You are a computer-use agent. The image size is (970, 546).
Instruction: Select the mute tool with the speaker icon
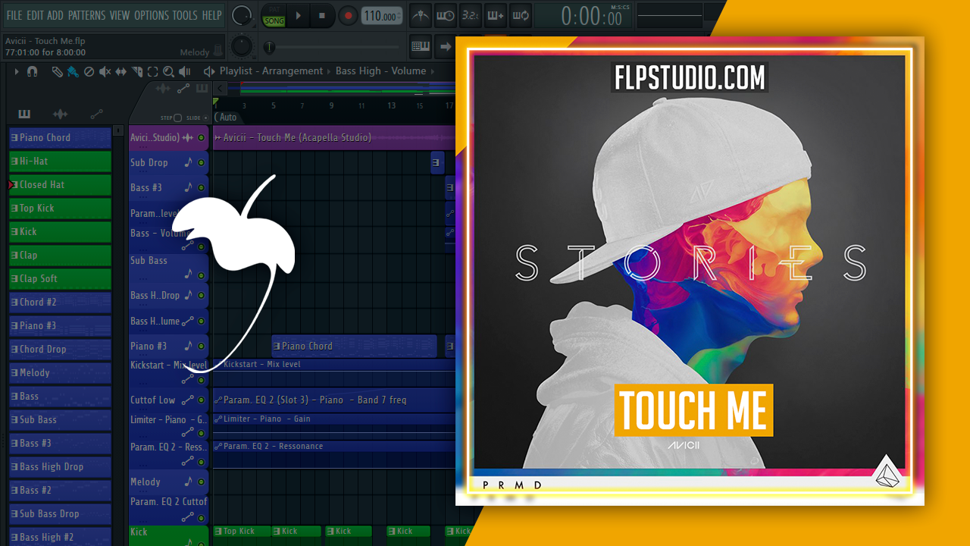105,71
